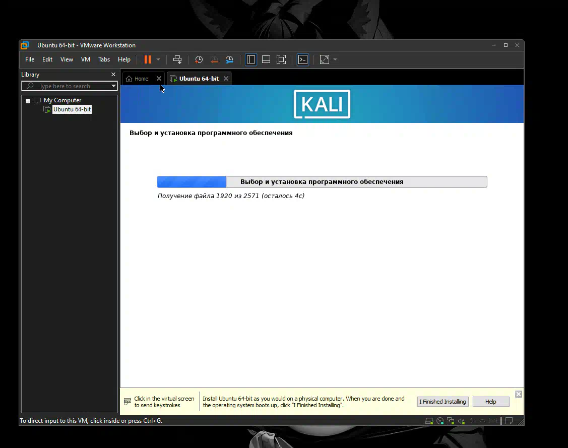Enter full screen mode icon

(281, 59)
